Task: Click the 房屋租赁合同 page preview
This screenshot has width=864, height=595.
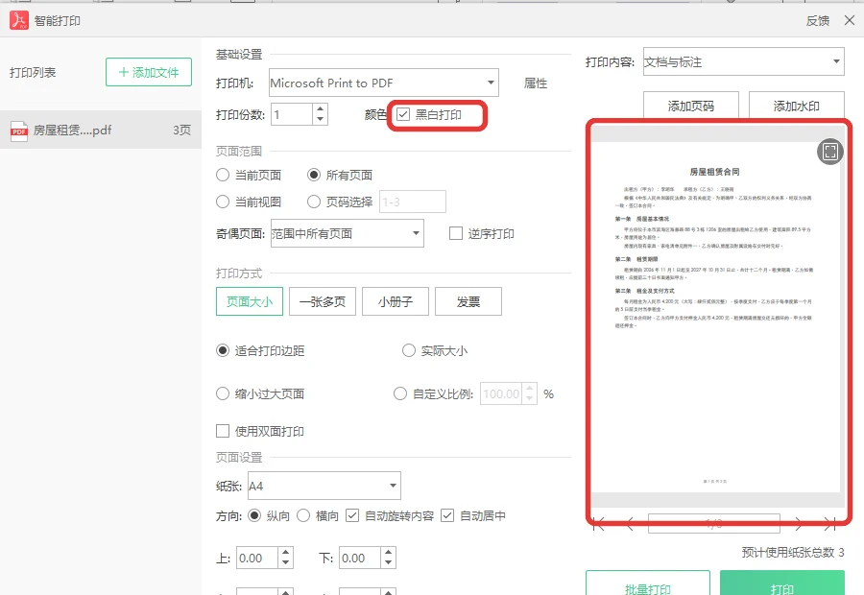Action: click(715, 318)
